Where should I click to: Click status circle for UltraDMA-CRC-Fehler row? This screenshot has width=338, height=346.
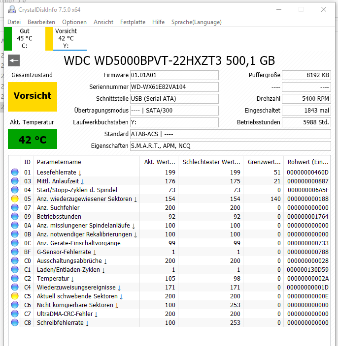pyautogui.click(x=15, y=314)
